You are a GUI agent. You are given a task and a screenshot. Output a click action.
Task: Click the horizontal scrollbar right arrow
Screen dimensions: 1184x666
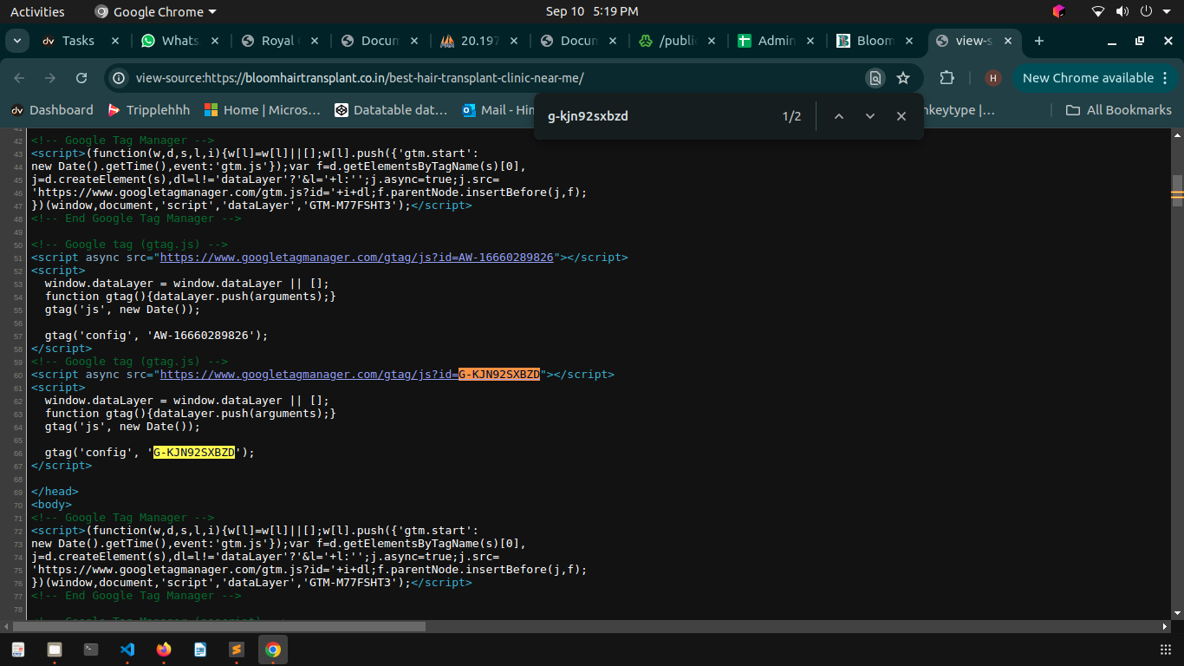coord(1165,626)
